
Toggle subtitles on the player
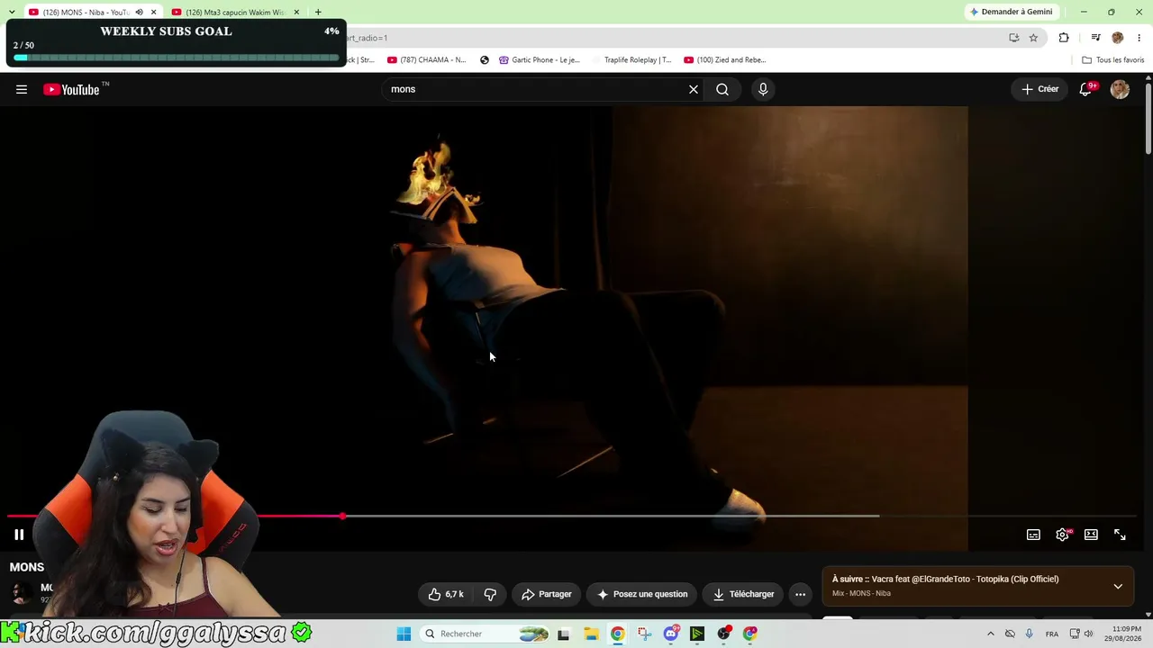(1033, 535)
